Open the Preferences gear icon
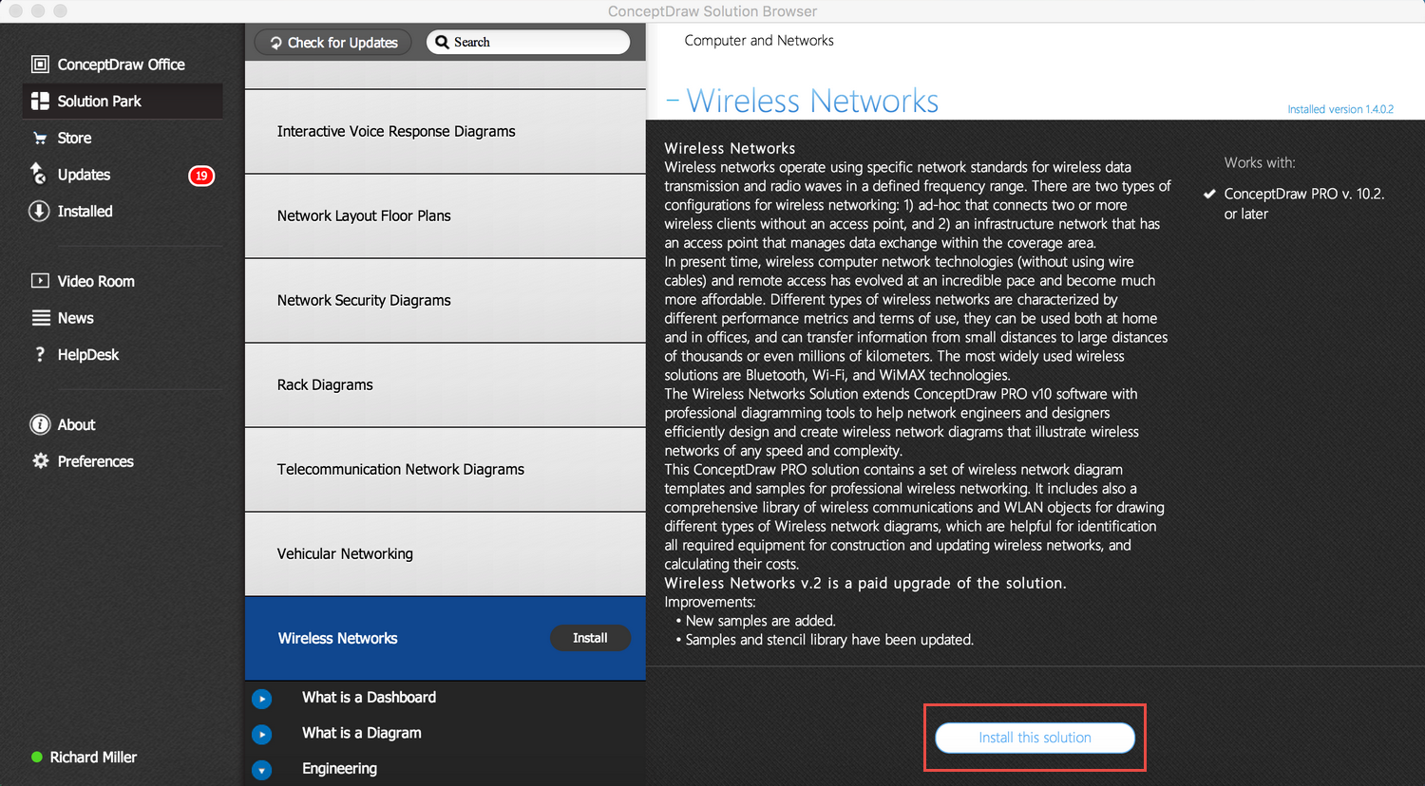This screenshot has width=1425, height=786. 41,460
